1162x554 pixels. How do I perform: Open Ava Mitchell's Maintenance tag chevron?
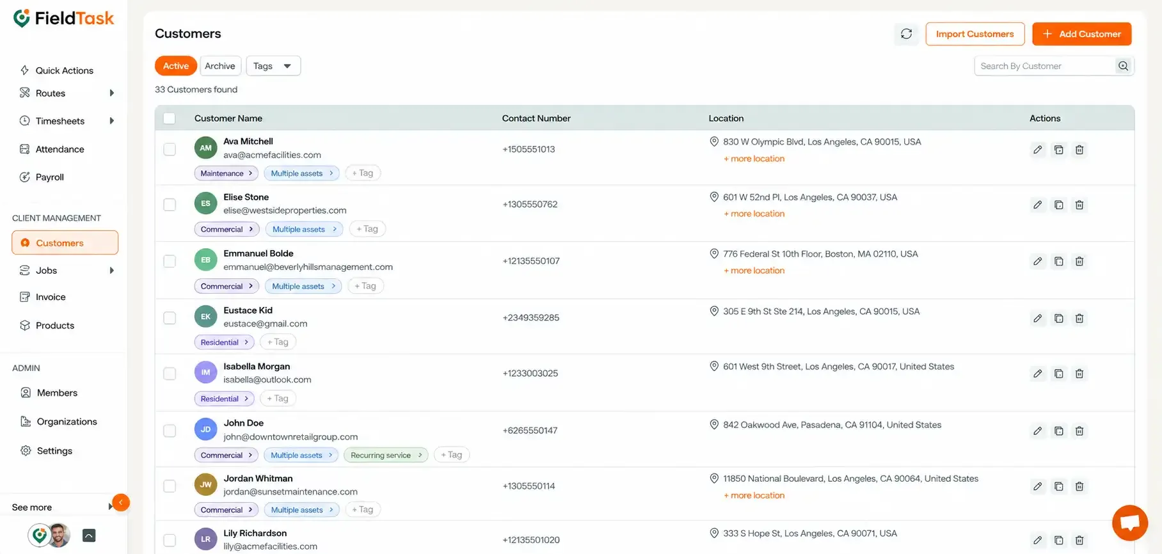(250, 173)
